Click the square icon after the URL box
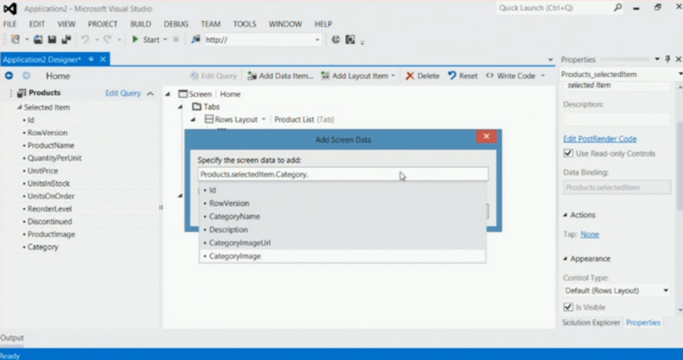 [350, 39]
